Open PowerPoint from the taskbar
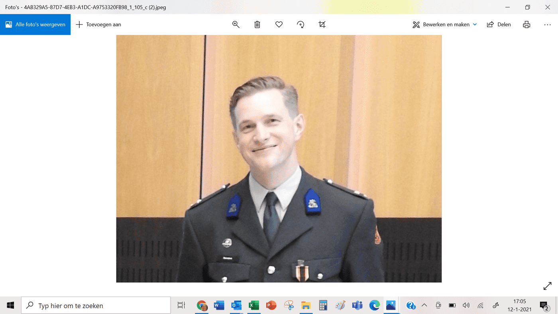558x314 pixels. (x=271, y=306)
